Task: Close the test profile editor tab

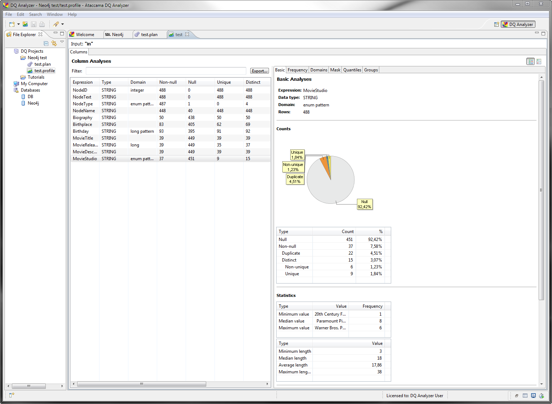Action: point(187,34)
